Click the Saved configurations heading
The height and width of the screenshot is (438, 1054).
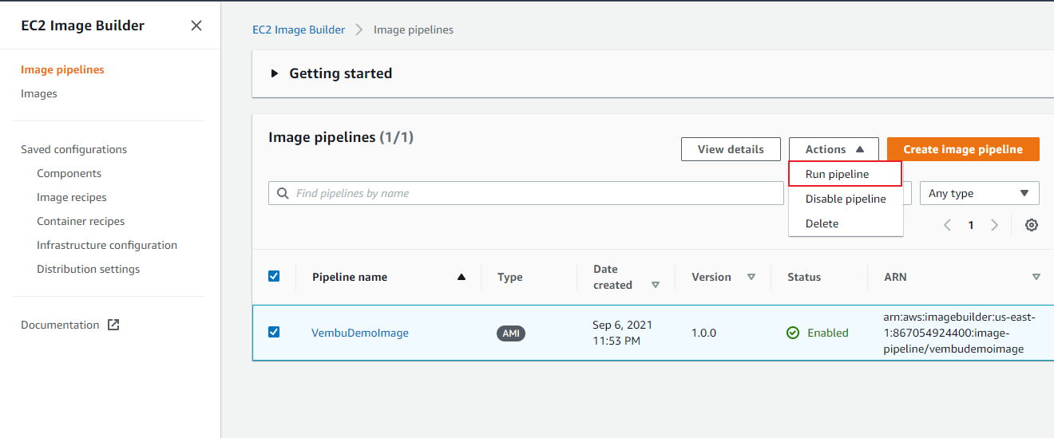(x=73, y=149)
